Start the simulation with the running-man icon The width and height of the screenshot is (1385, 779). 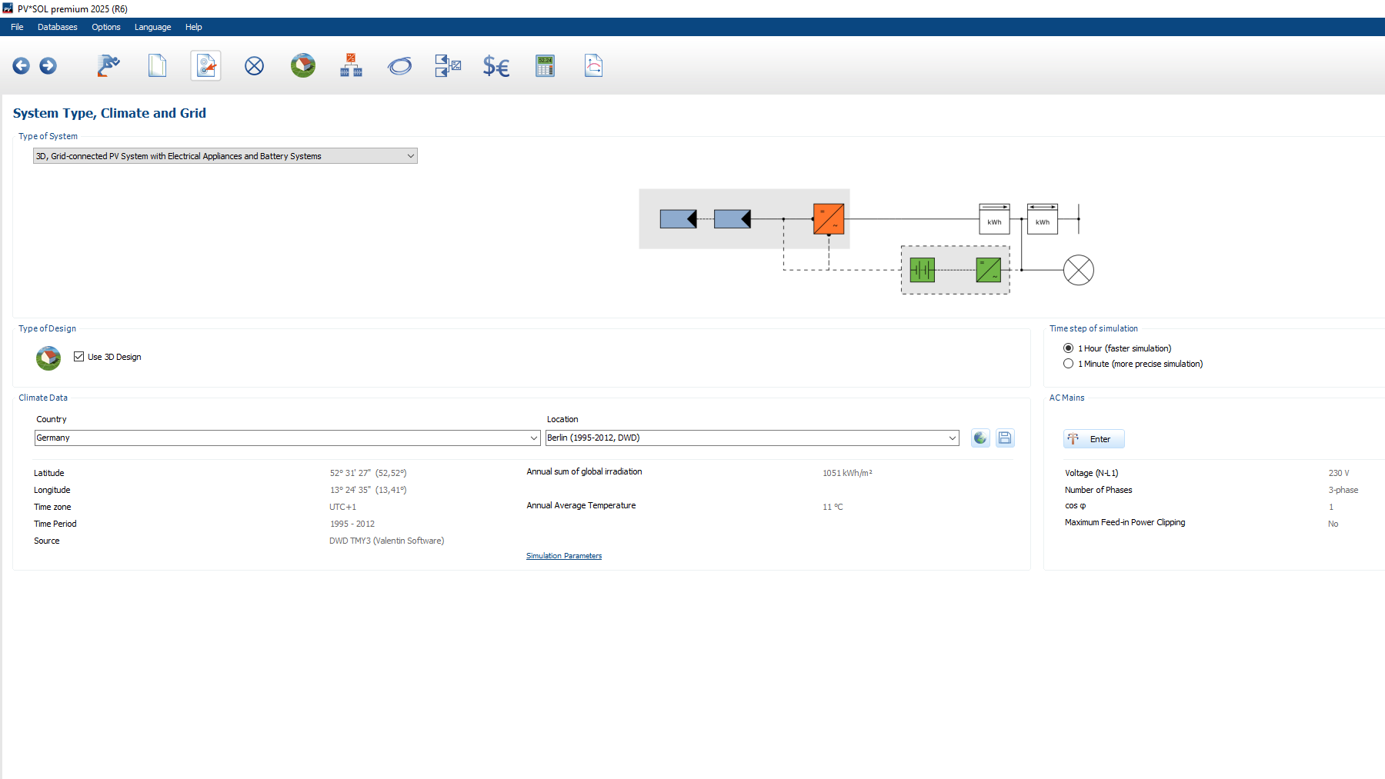[x=108, y=65]
